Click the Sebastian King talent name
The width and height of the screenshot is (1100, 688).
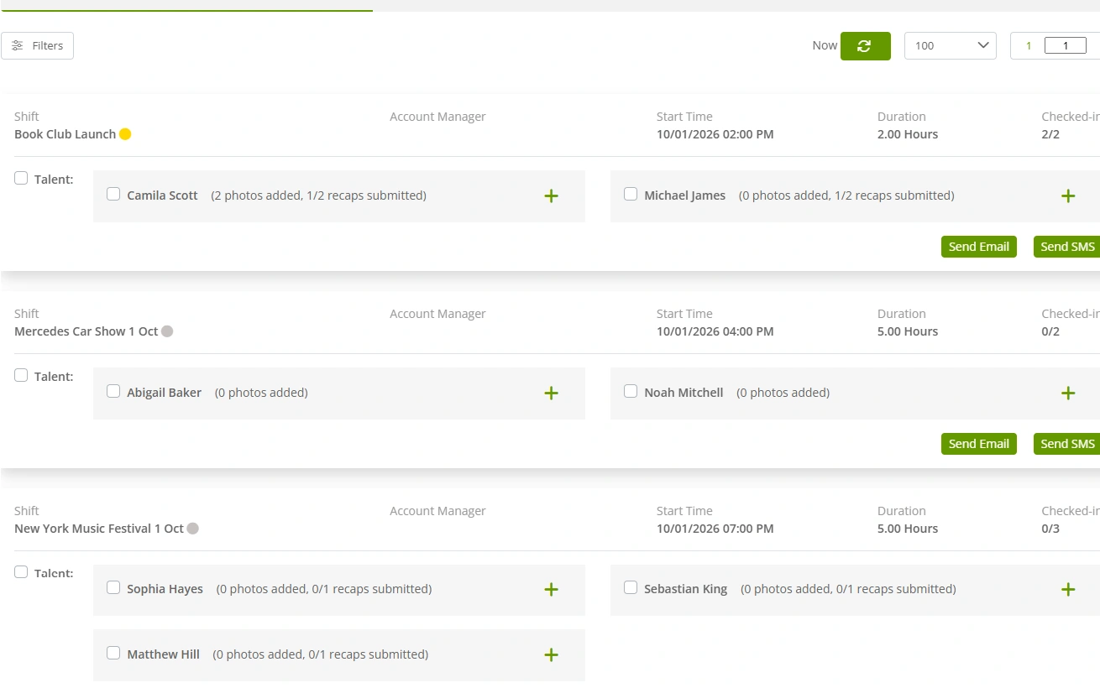pos(685,589)
